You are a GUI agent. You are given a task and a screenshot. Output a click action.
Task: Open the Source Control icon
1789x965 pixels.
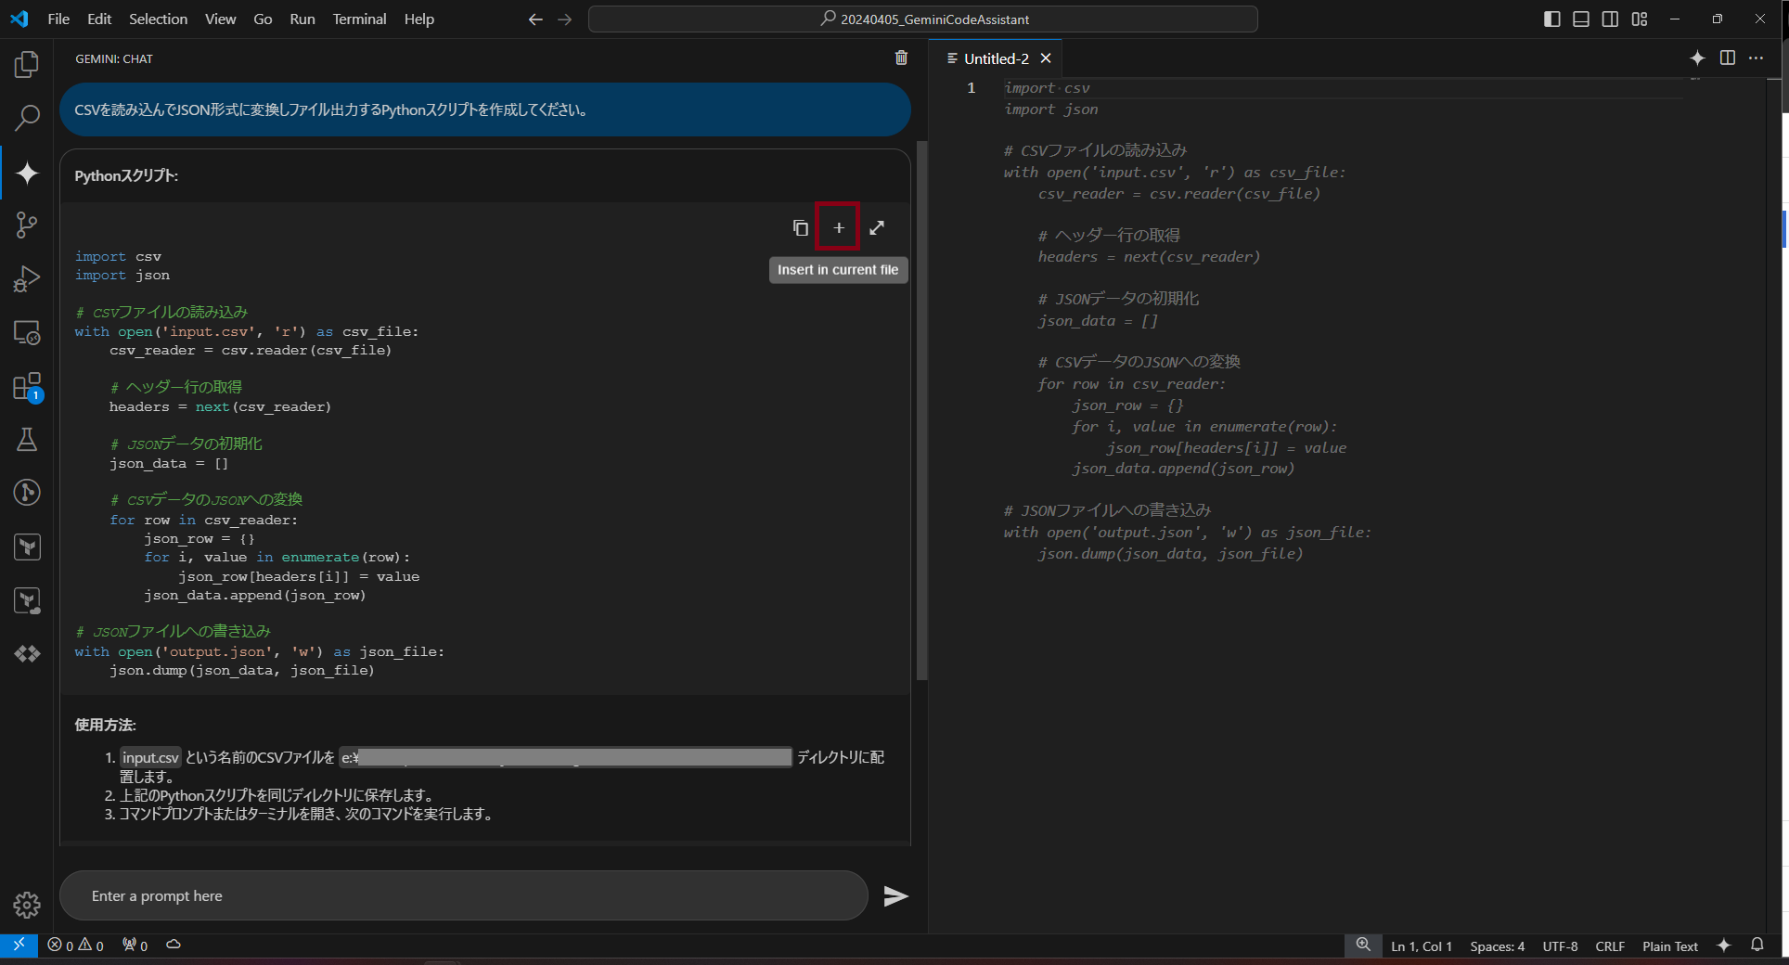(27, 225)
